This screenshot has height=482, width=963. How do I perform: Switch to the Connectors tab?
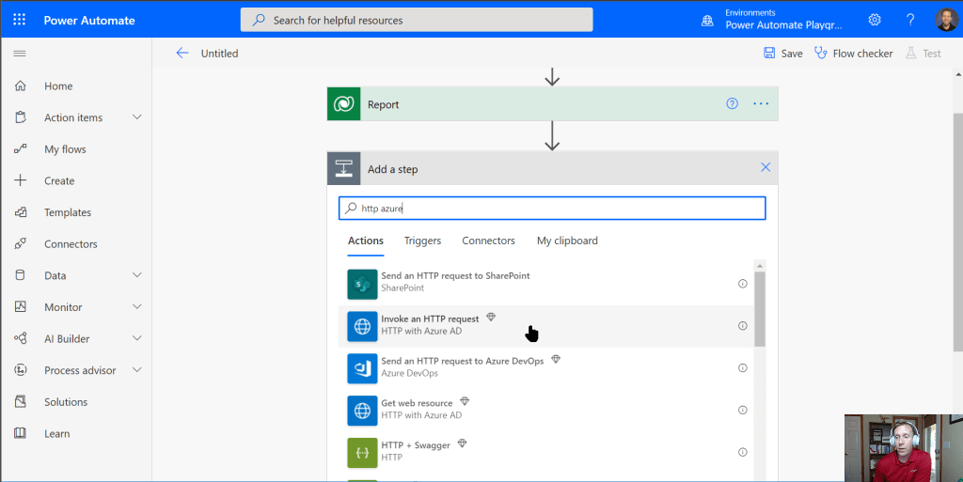coord(488,241)
